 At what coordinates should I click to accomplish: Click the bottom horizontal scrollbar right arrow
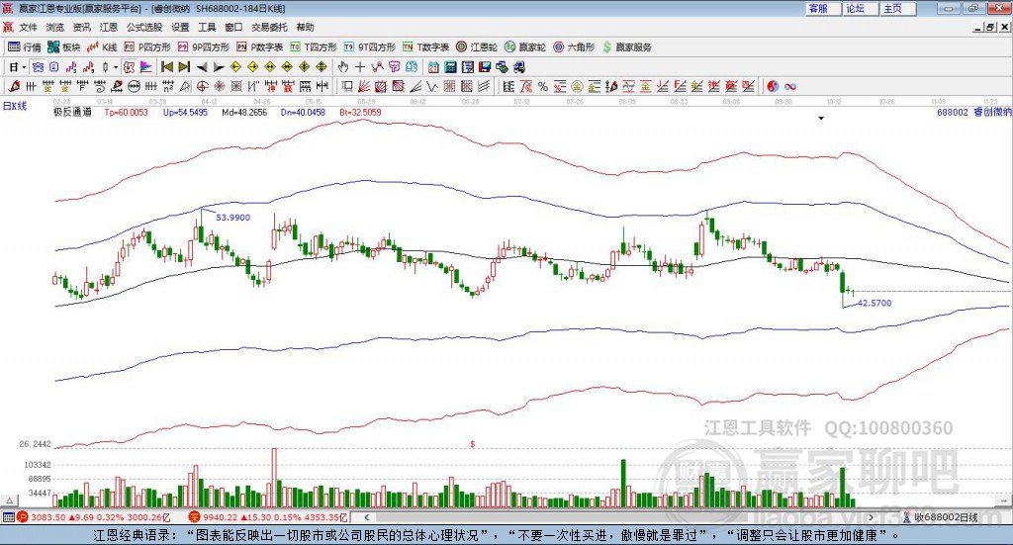pos(871,517)
